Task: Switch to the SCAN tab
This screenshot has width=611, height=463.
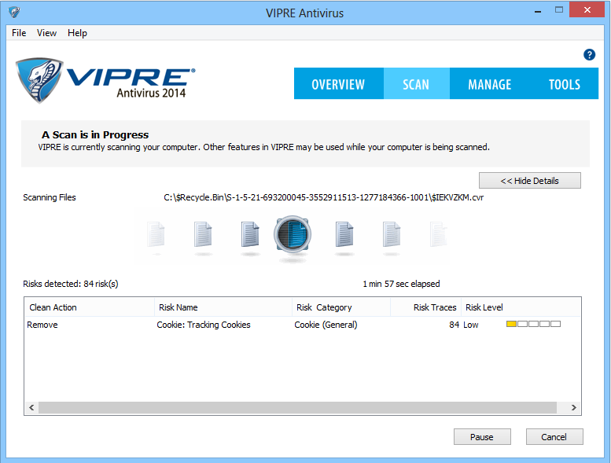Action: point(416,84)
